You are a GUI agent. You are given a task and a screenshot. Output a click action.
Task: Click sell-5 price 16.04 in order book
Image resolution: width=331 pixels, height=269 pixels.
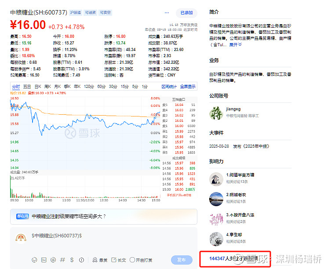tap(179, 105)
